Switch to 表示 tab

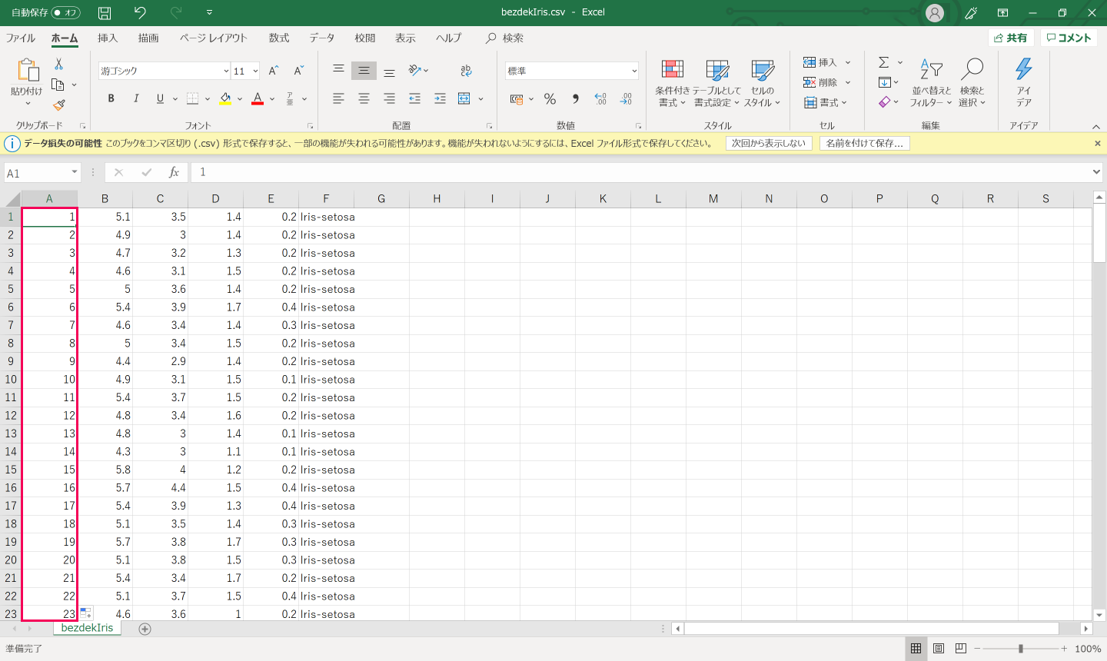405,38
